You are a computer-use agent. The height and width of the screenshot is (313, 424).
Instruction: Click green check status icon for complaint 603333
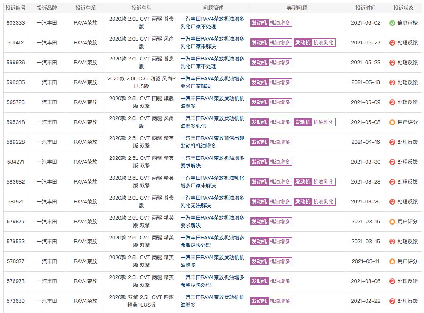(392, 23)
